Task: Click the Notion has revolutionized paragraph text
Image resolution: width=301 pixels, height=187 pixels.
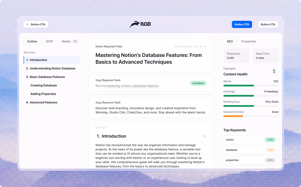Action: (150, 156)
